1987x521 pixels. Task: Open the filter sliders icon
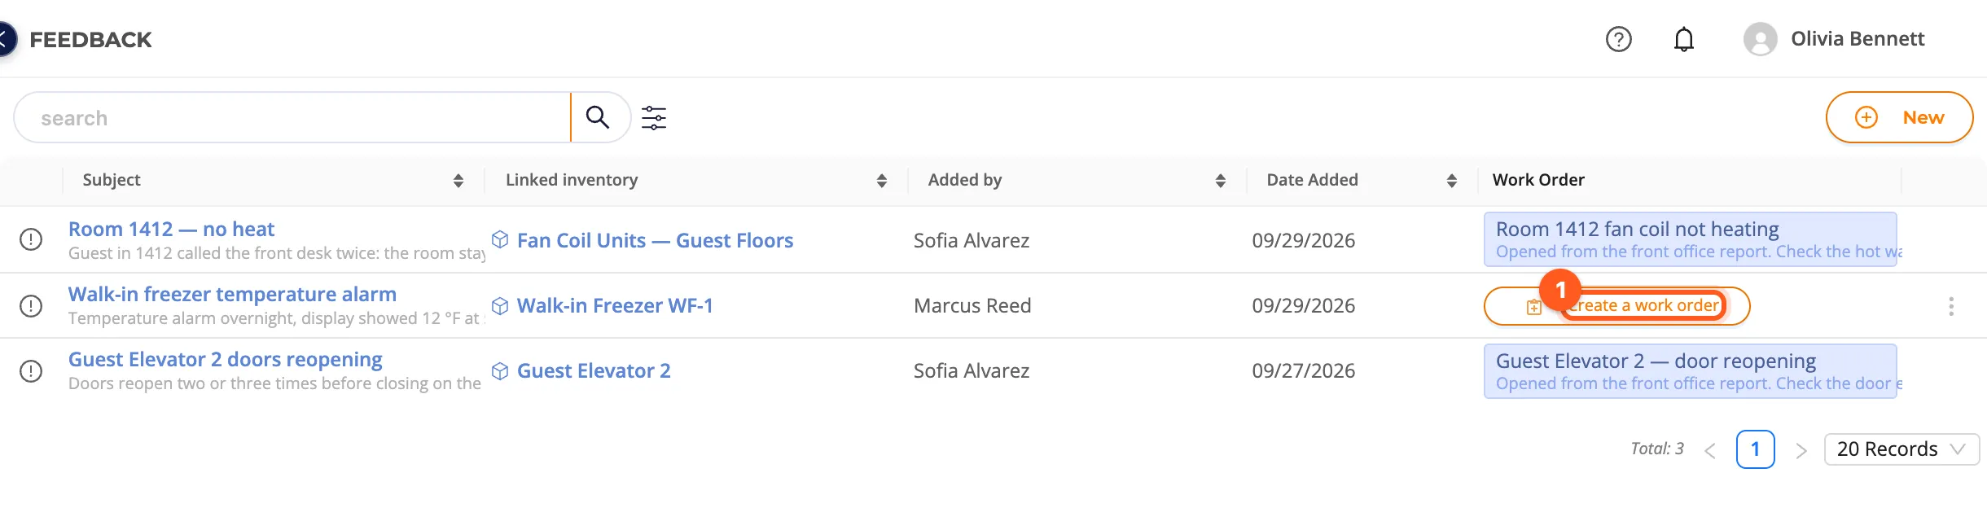click(x=654, y=117)
